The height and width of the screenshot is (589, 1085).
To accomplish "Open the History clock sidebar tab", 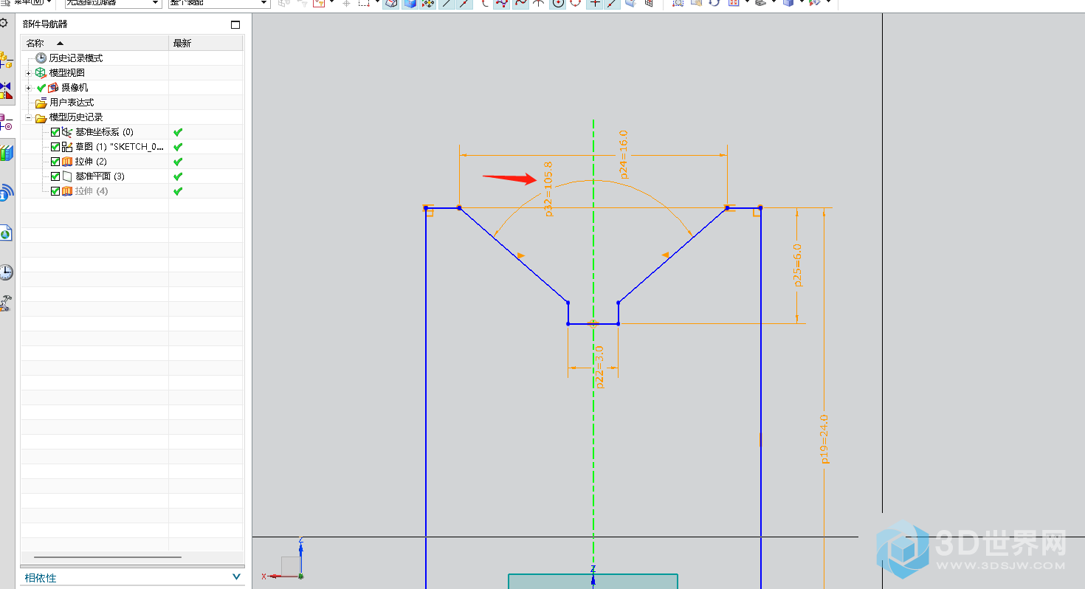I will [6, 272].
